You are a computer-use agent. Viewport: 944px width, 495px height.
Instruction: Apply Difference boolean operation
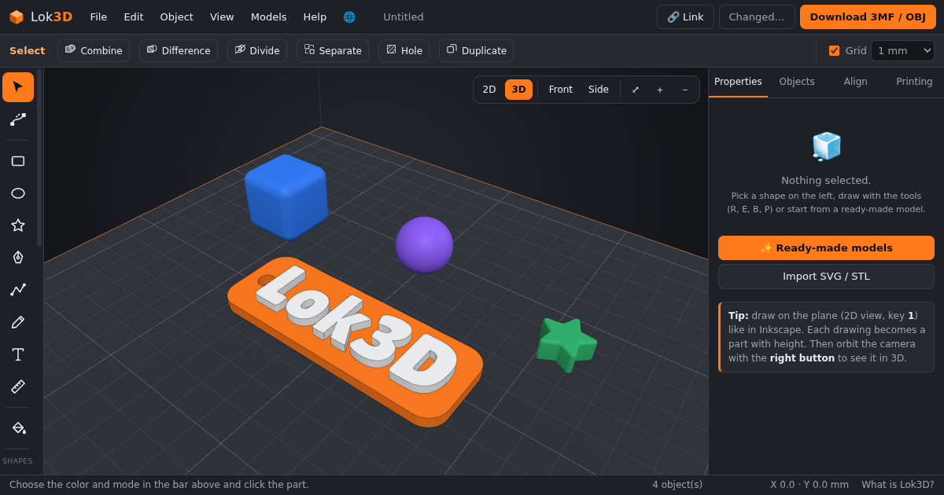[x=179, y=50]
